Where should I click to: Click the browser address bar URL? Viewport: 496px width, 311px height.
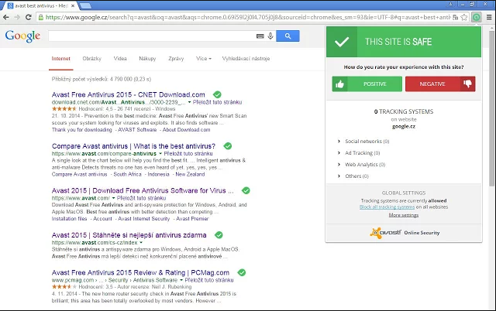(248, 17)
